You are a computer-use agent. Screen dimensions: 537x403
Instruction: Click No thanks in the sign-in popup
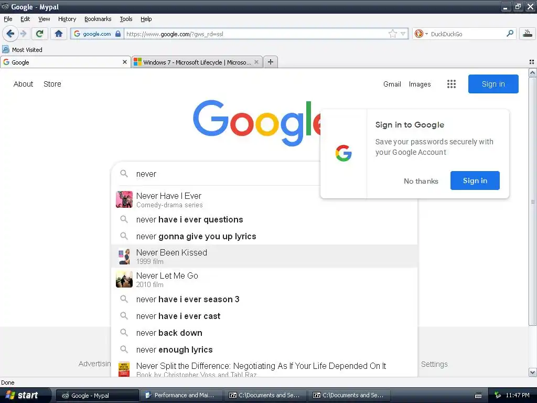421,181
